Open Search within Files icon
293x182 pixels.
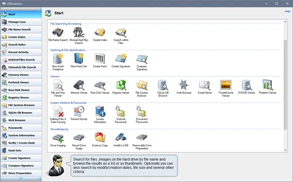[121, 33]
